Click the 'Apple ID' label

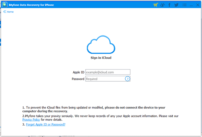pos(78,72)
